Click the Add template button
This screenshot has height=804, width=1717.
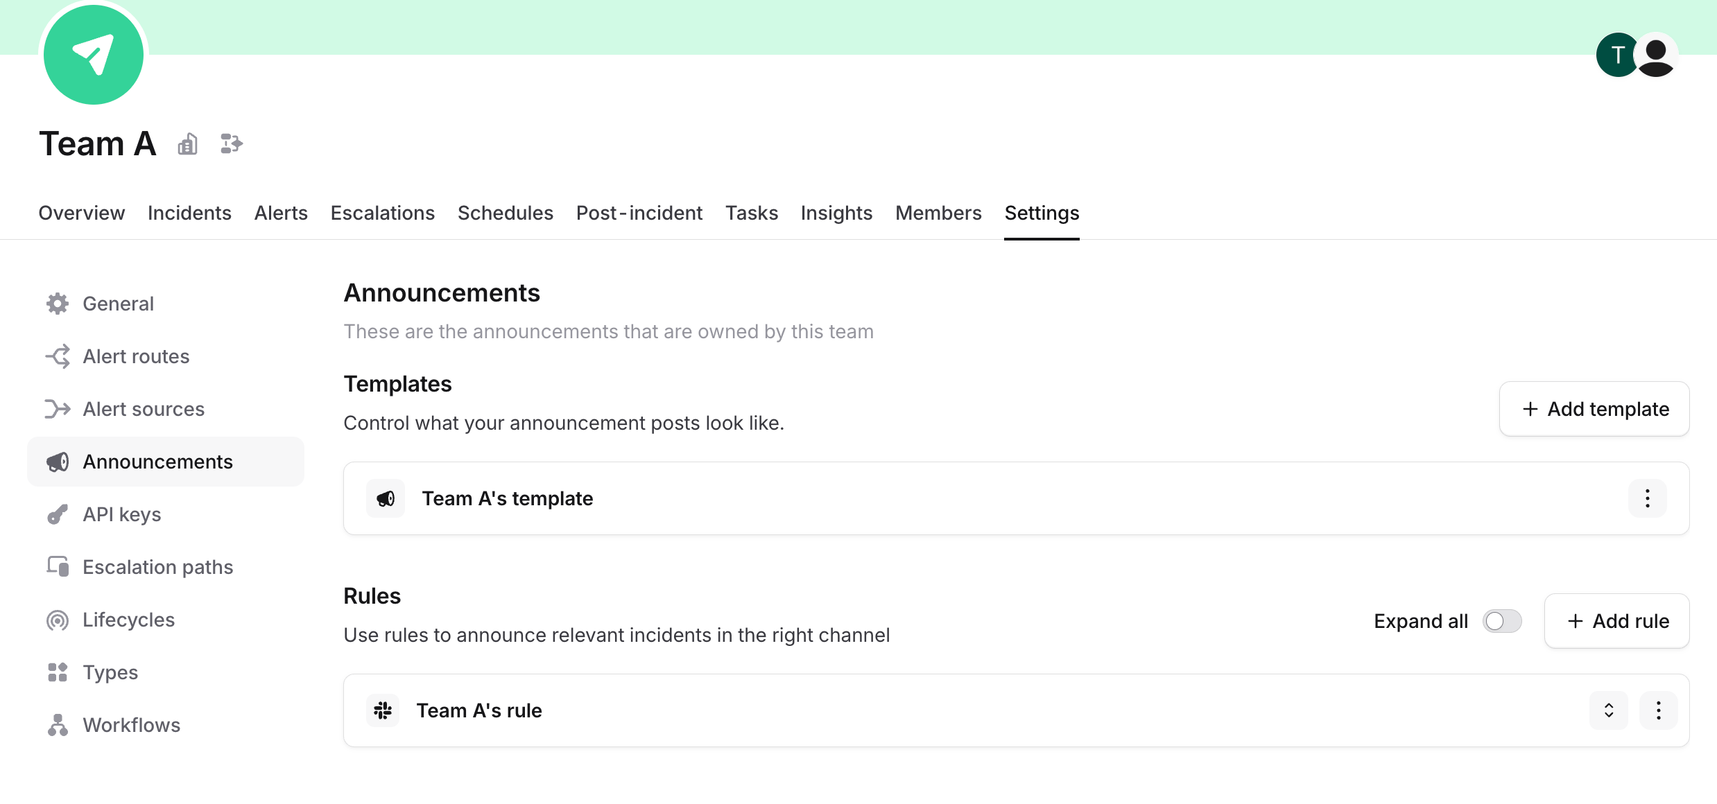(x=1594, y=409)
